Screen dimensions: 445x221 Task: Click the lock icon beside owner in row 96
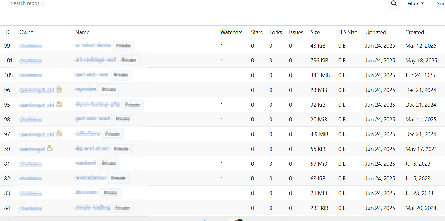59,89
